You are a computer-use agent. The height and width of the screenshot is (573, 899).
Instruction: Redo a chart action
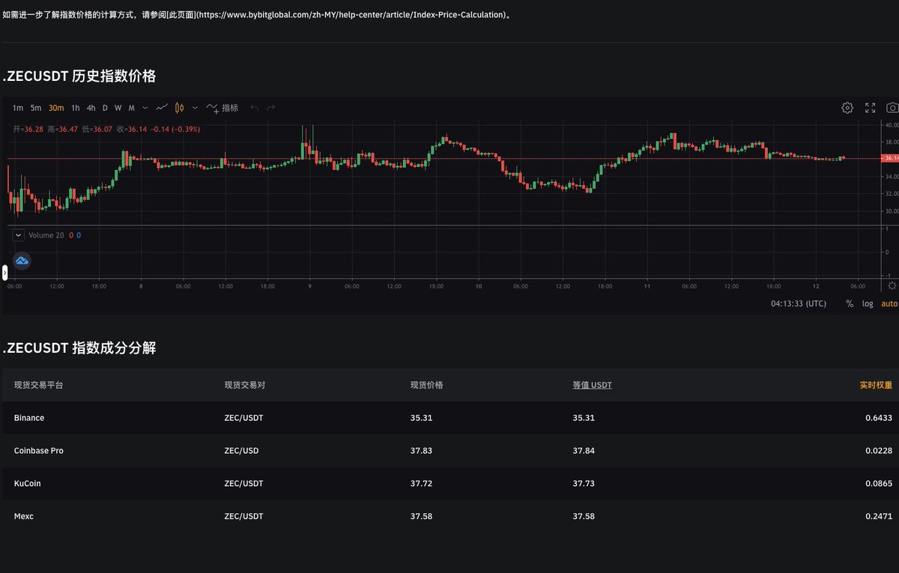coord(271,108)
